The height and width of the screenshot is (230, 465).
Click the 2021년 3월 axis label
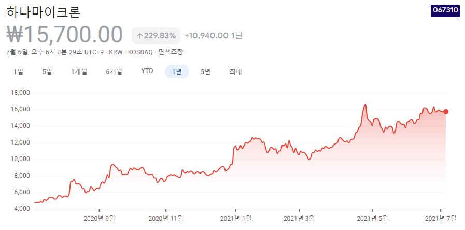click(x=299, y=219)
